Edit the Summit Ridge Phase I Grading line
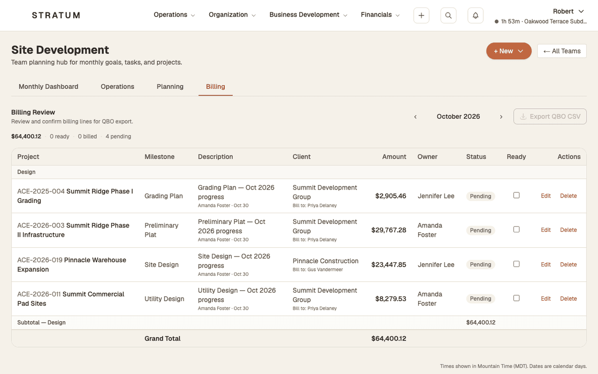598x374 pixels. point(546,196)
